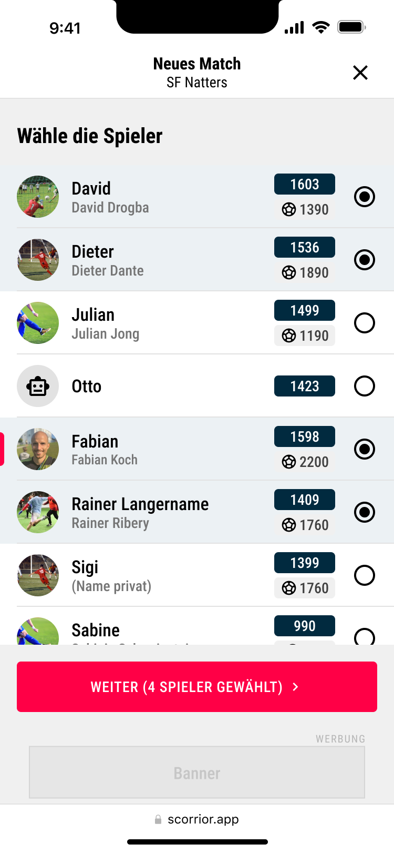Tap the lock icon by scorrior.app
394x854 pixels.
click(158, 819)
